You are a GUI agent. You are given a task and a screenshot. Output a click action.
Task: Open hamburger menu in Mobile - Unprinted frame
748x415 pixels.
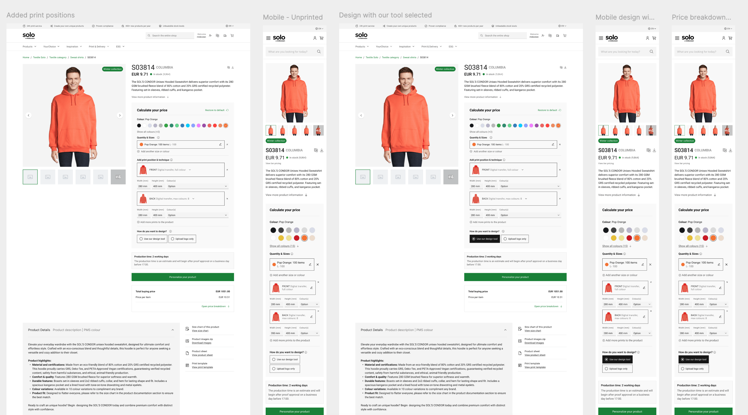pos(268,38)
